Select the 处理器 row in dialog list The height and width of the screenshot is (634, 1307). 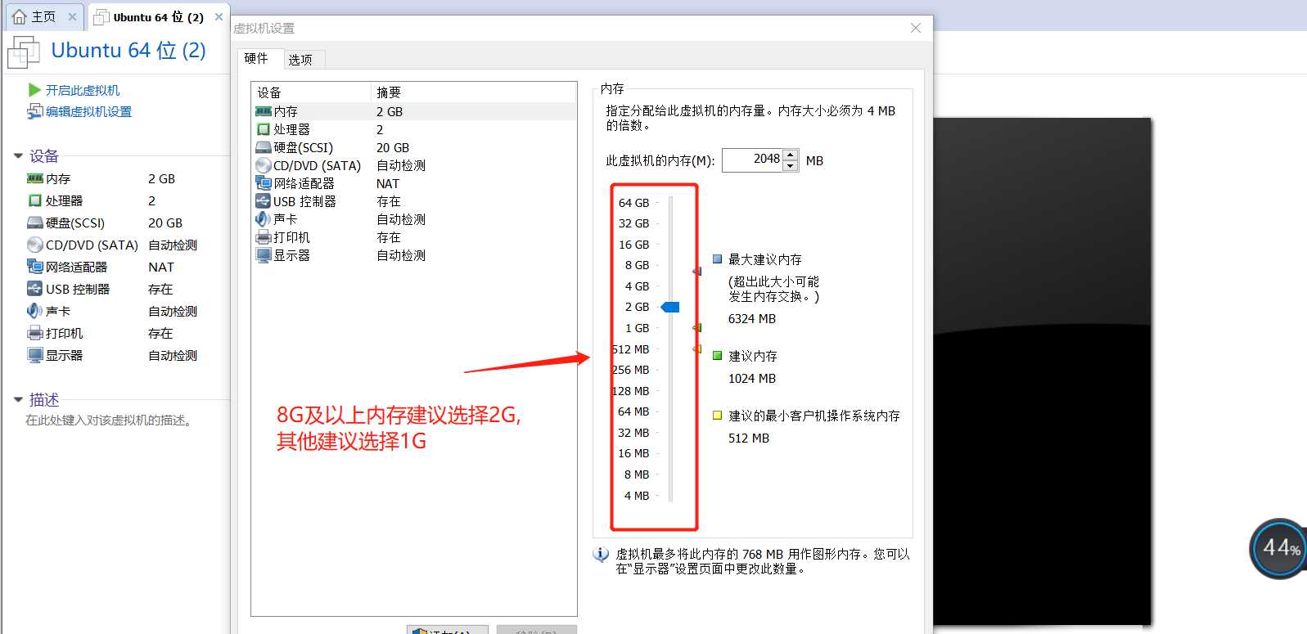pos(414,129)
